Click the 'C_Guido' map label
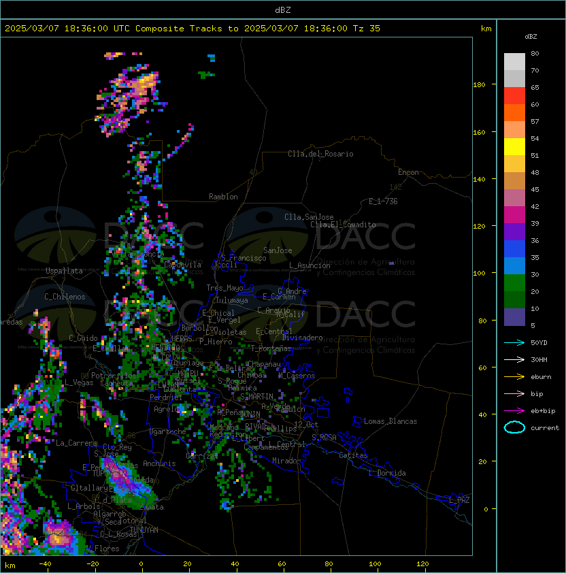This screenshot has width=566, height=573. click(83, 338)
